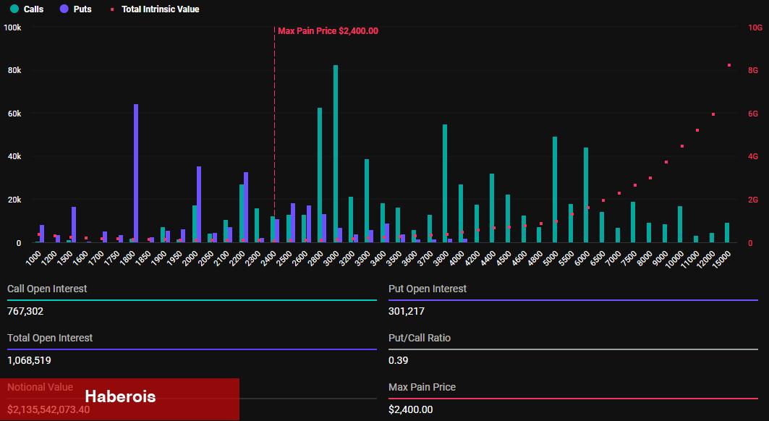Click the 5000 strike axis label

pos(551,258)
